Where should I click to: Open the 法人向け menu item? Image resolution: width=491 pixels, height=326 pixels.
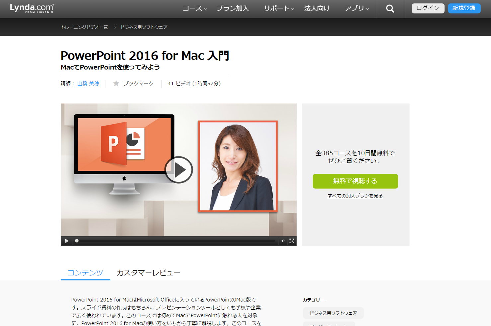point(317,8)
